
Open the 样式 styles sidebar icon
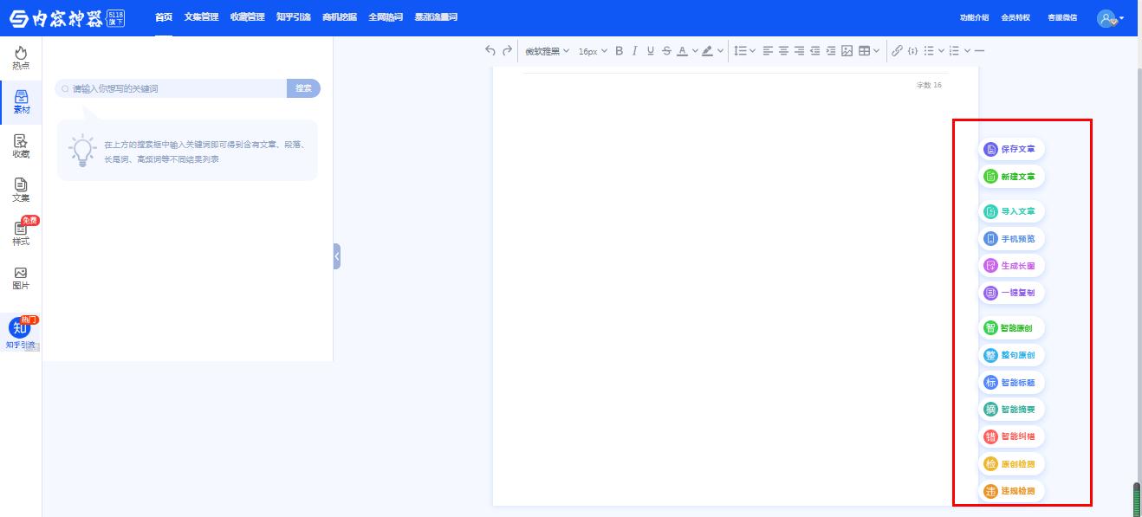21,233
